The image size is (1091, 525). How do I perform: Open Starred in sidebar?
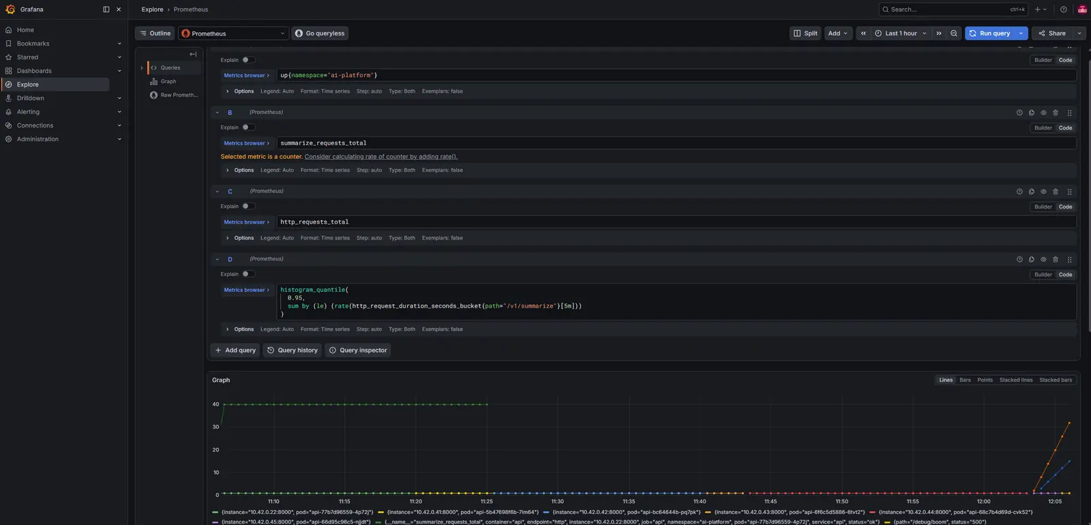click(x=27, y=57)
